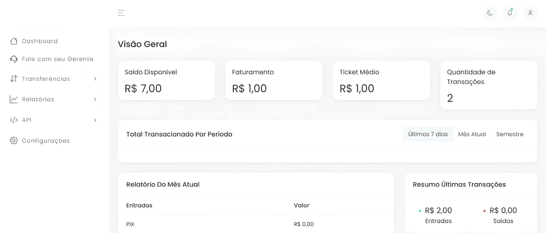Click the Saldo Disponível card

167,80
